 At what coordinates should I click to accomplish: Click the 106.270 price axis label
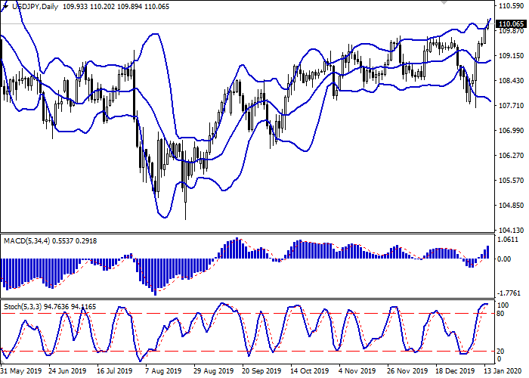(x=511, y=155)
